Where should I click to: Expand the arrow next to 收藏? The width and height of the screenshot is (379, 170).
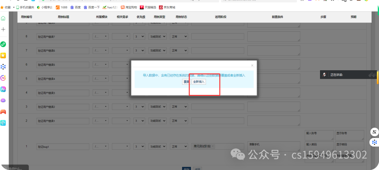pyautogui.click(x=14, y=7)
